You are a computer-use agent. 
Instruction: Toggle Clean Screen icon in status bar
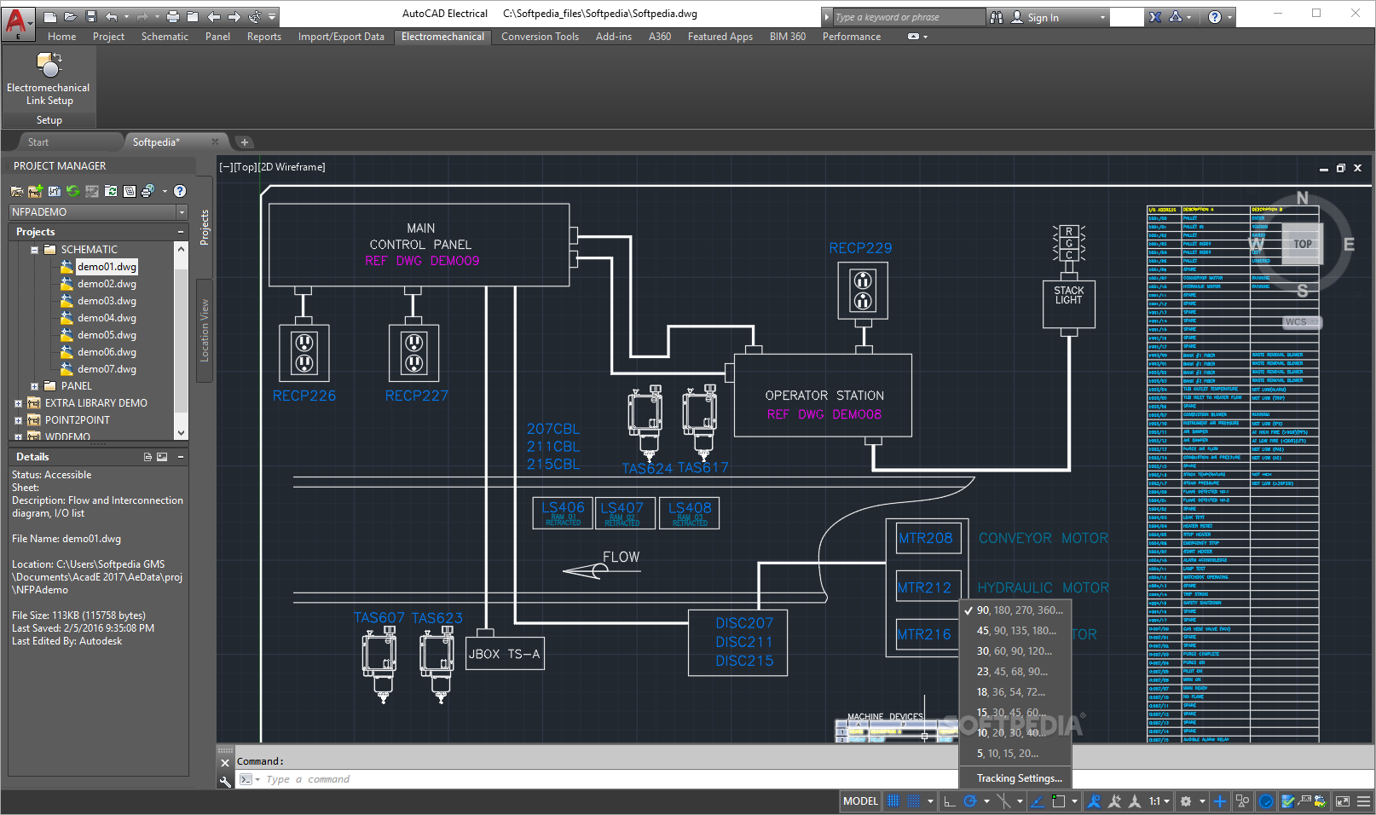(x=1342, y=801)
